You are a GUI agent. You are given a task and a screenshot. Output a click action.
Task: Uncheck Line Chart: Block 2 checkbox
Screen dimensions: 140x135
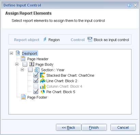(36, 81)
